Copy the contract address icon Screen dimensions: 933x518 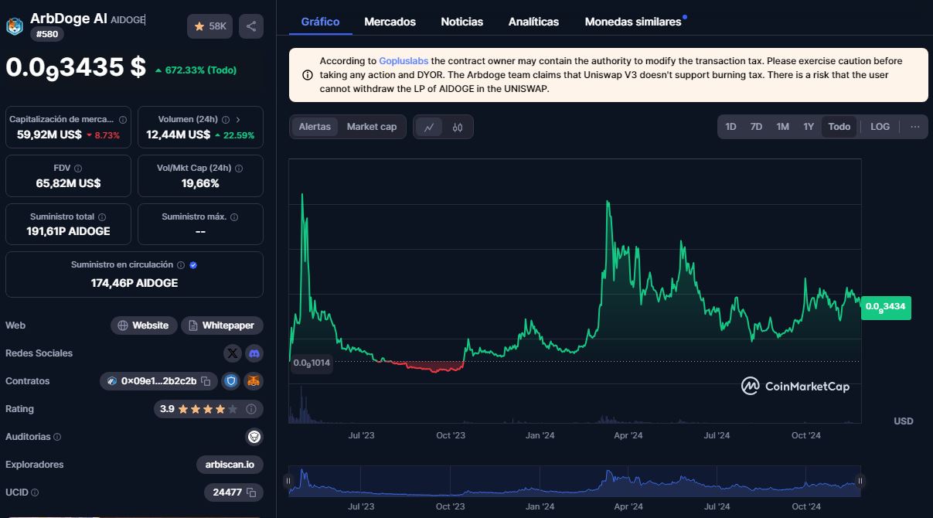[x=206, y=381]
